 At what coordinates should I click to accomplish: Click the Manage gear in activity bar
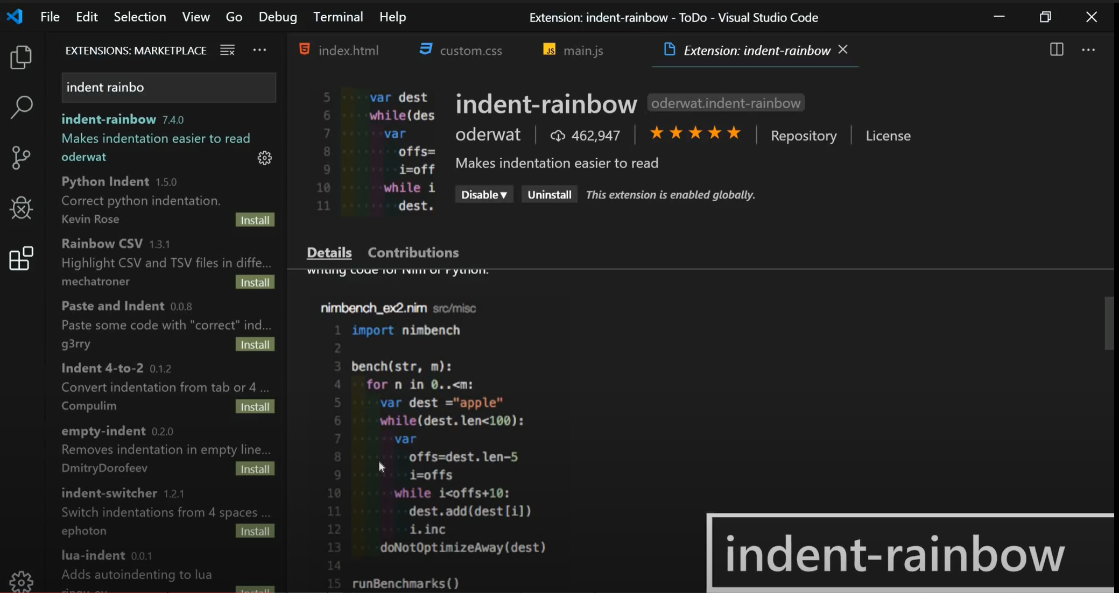(x=21, y=581)
